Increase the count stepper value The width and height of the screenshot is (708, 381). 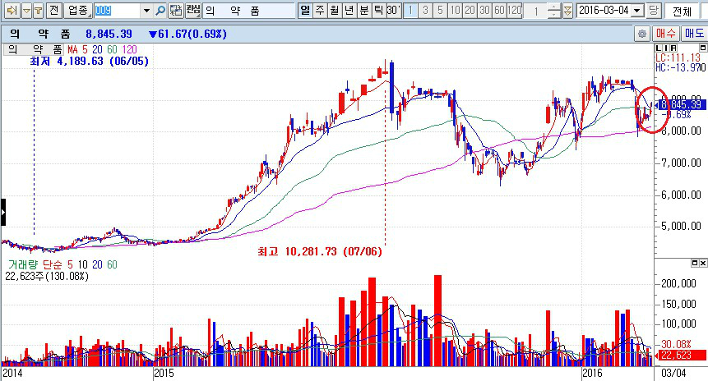(553, 7)
